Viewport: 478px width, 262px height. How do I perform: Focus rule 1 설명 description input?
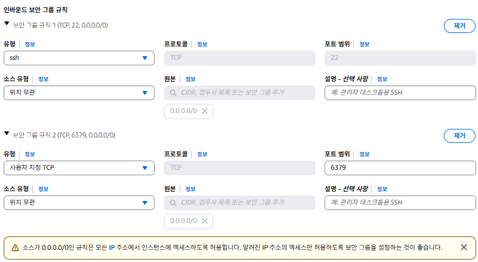pyautogui.click(x=400, y=93)
